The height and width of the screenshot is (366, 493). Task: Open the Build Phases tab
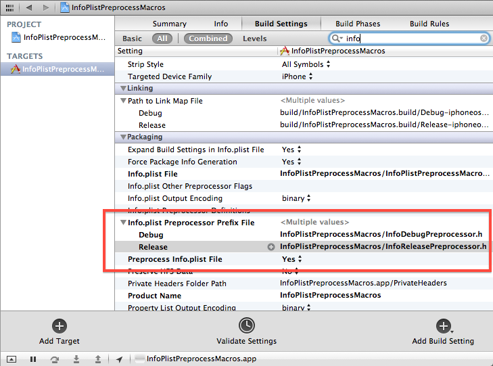pos(358,24)
